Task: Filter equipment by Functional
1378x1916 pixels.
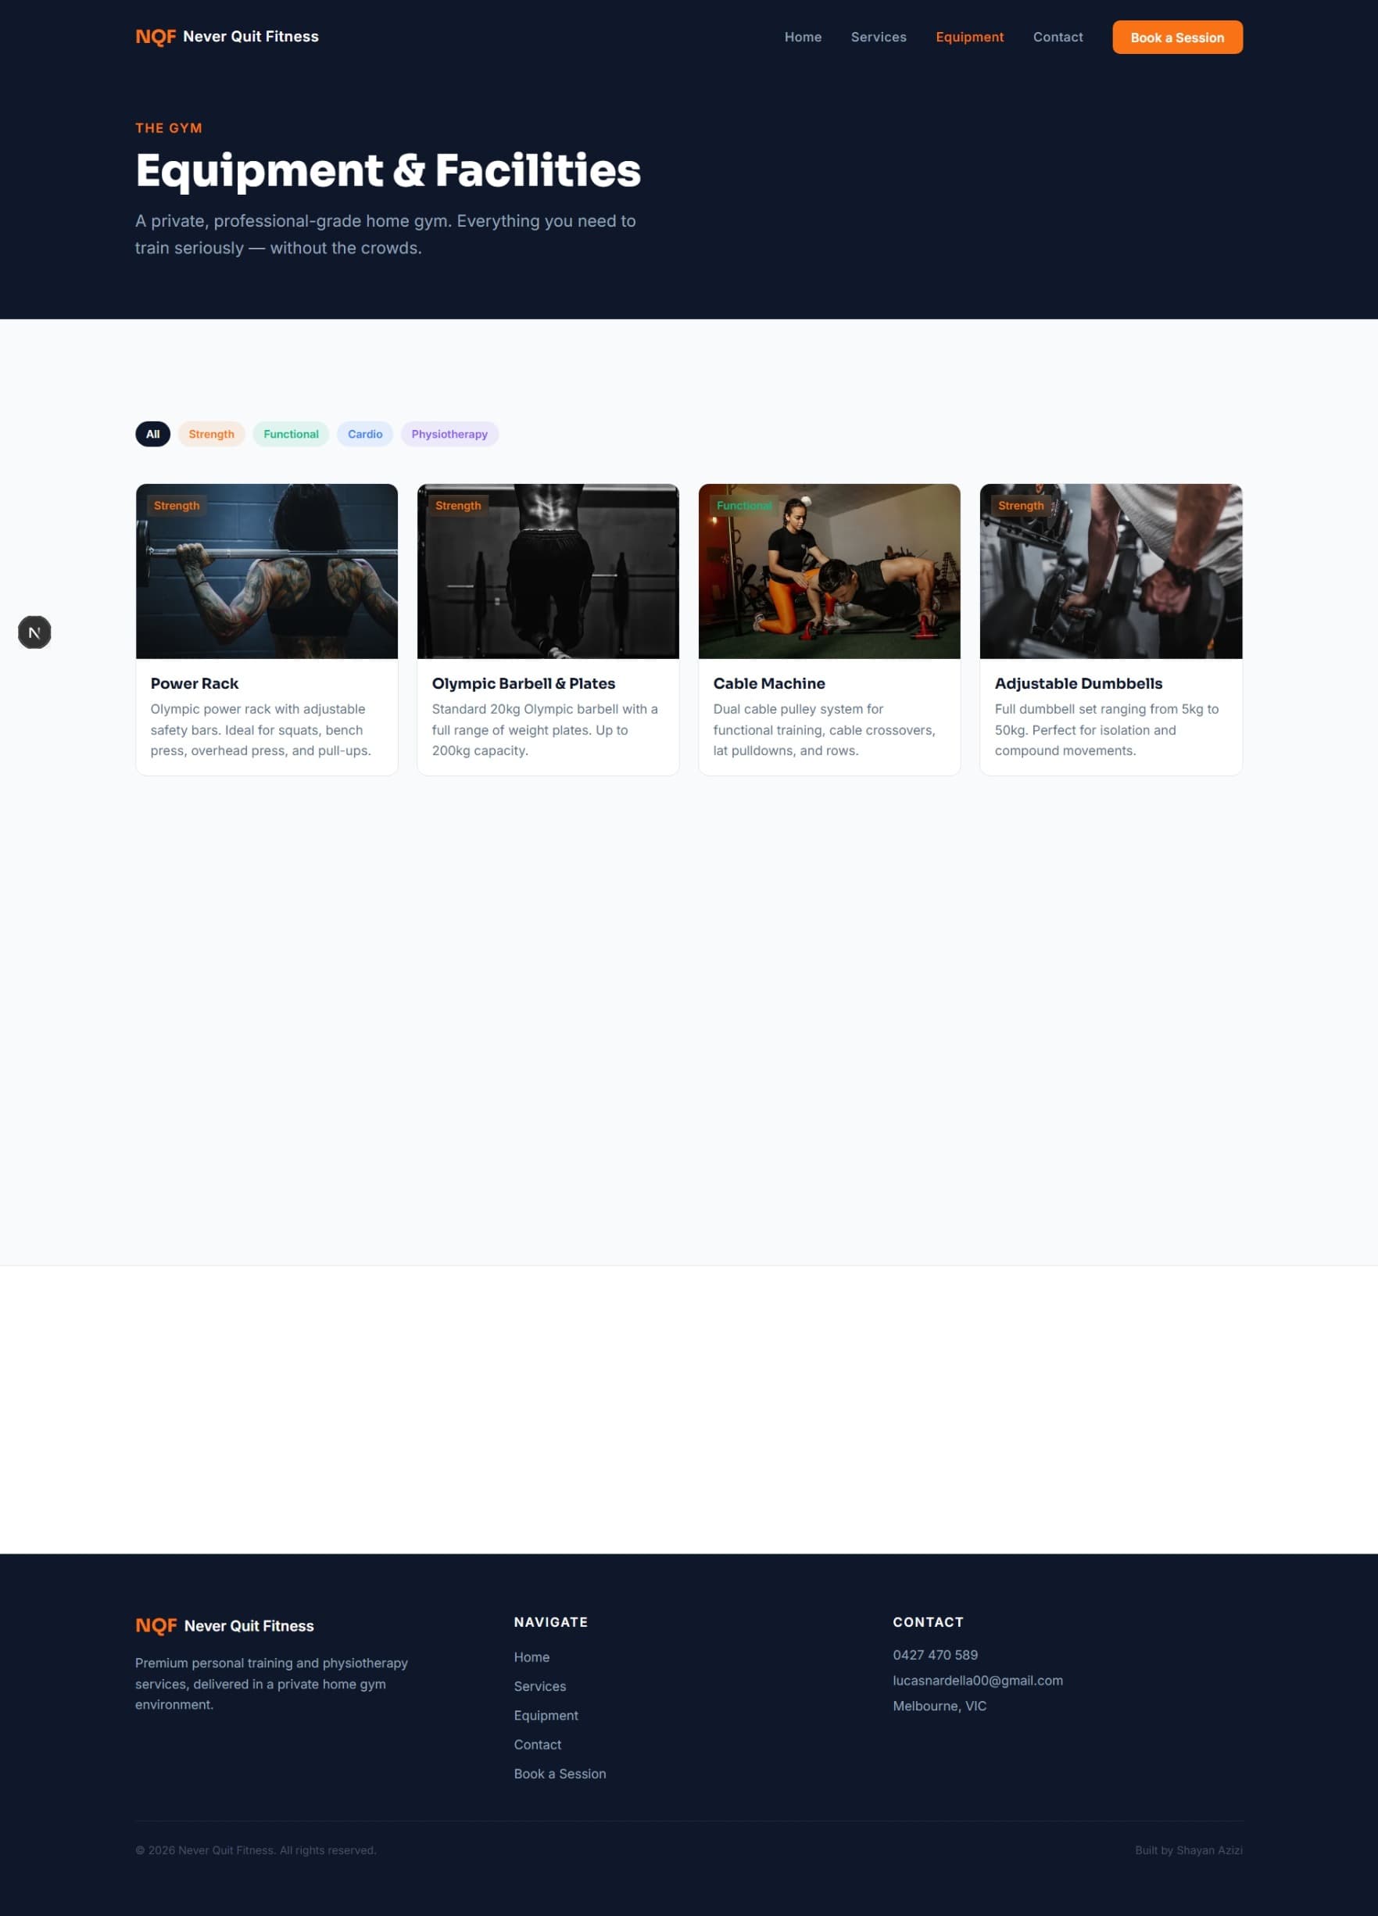Action: tap(291, 434)
